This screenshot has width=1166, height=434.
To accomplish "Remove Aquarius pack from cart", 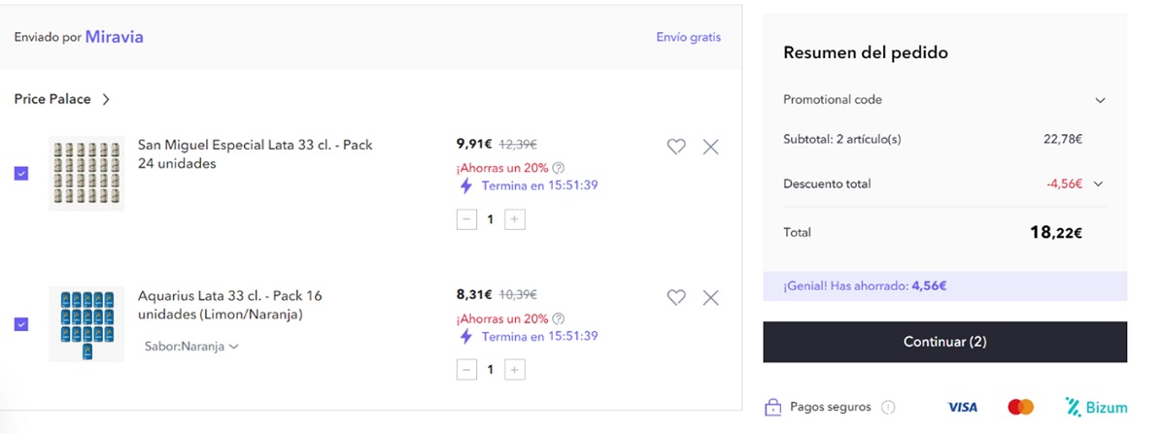I will [710, 297].
